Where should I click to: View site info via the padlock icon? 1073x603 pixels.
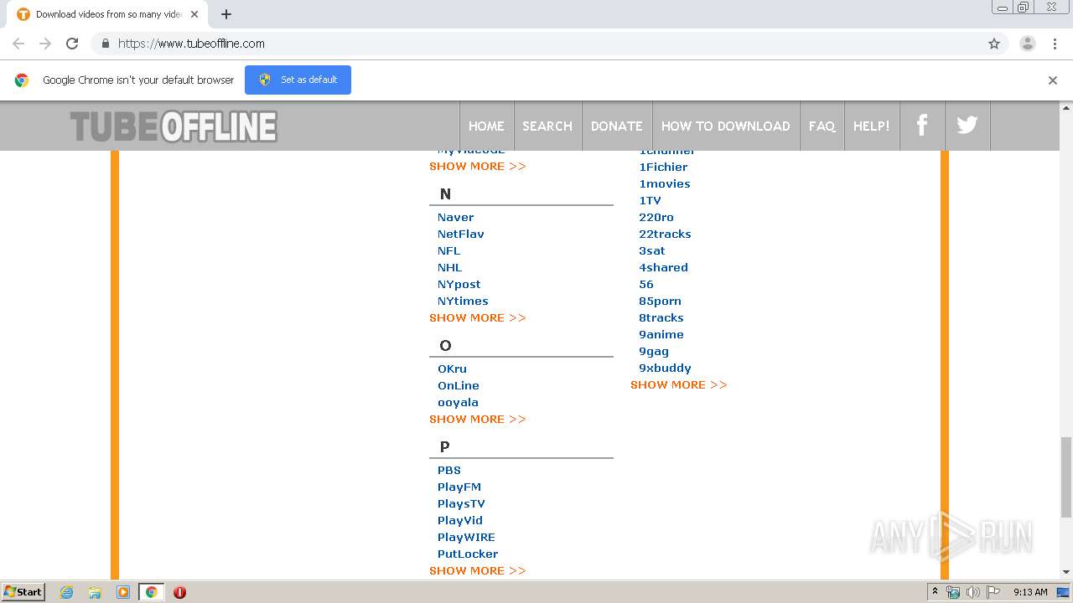[x=105, y=44]
